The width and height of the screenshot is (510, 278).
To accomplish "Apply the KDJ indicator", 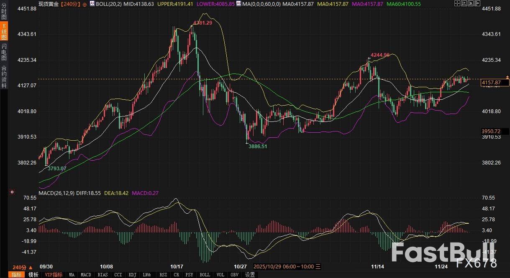I will [x=133, y=275].
